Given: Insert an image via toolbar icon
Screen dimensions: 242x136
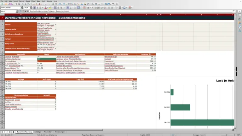Looking at the screenshot, I should (82, 4).
